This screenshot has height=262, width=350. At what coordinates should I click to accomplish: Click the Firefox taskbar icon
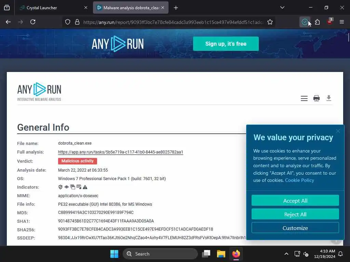point(236,254)
